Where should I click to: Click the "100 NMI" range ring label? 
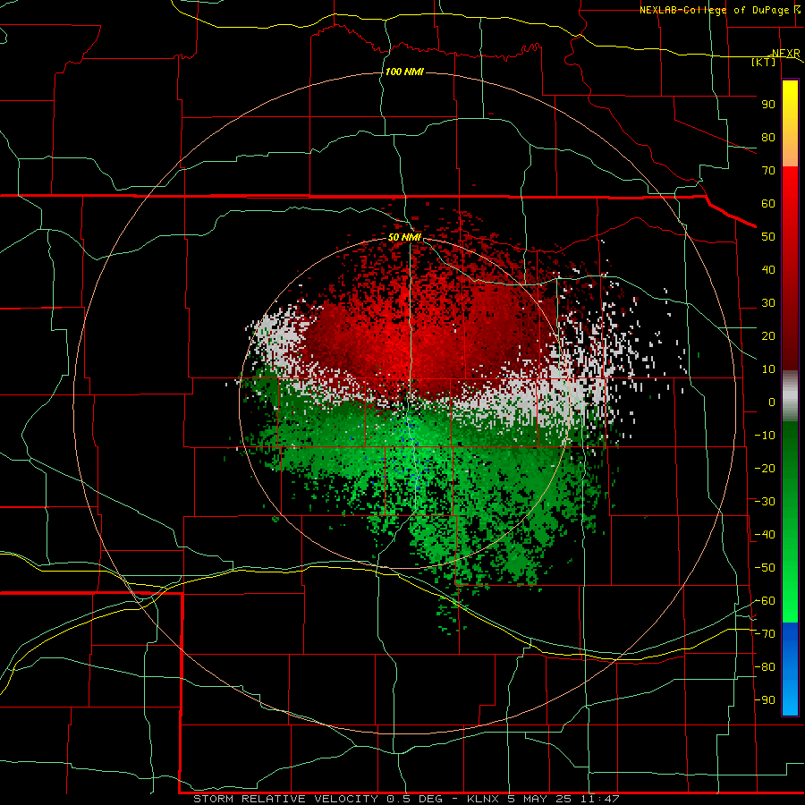(404, 72)
